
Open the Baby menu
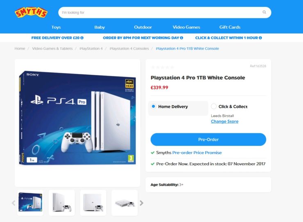[99, 27]
